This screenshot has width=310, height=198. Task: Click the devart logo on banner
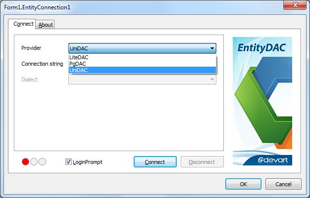click(x=273, y=160)
